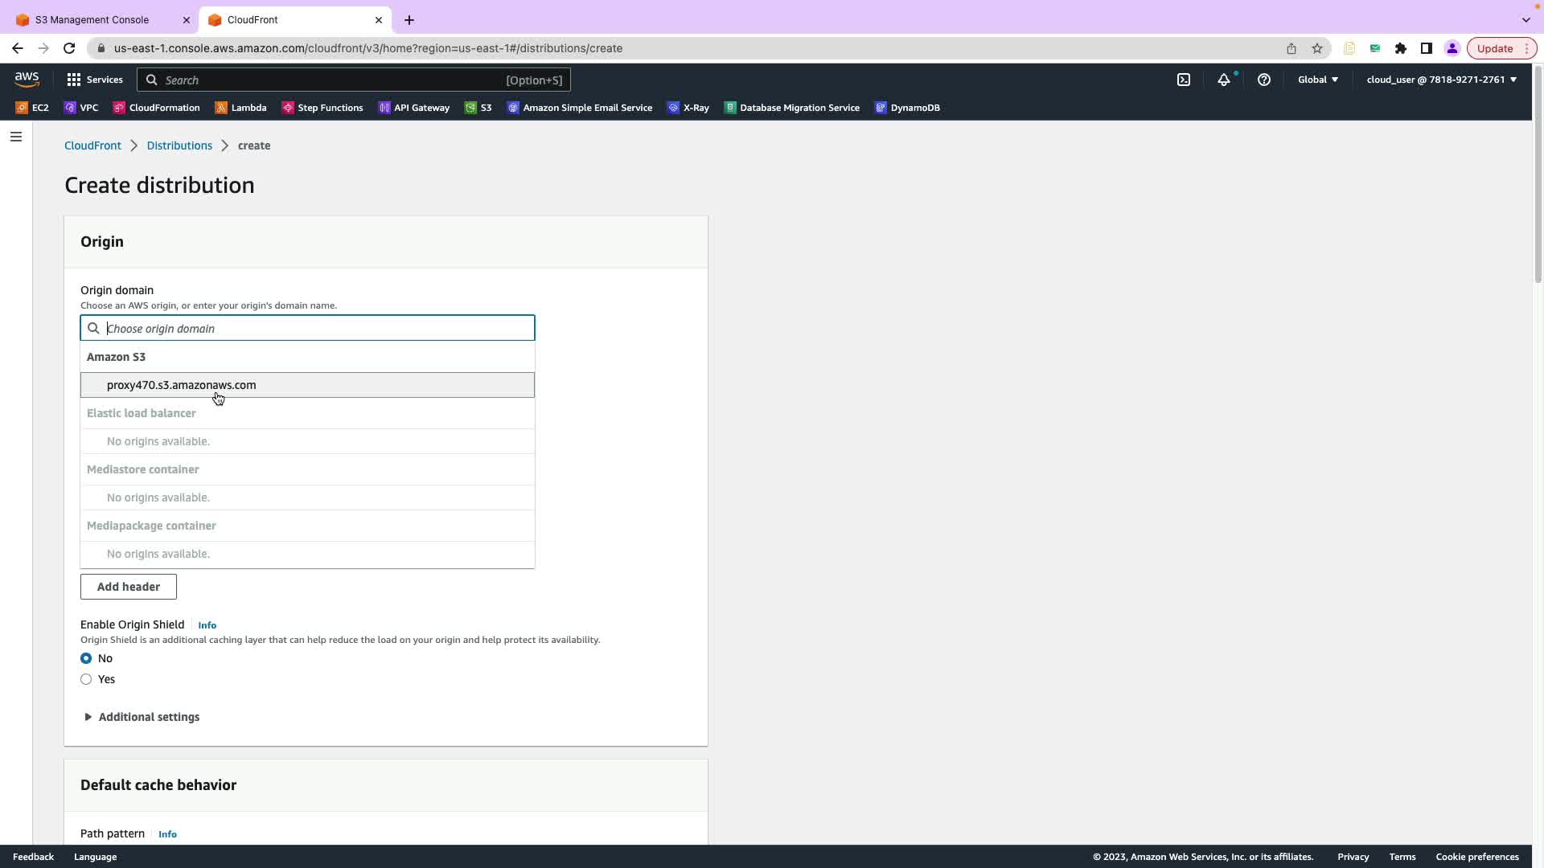This screenshot has width=1544, height=868.
Task: Open the Global region dropdown
Action: 1317,80
